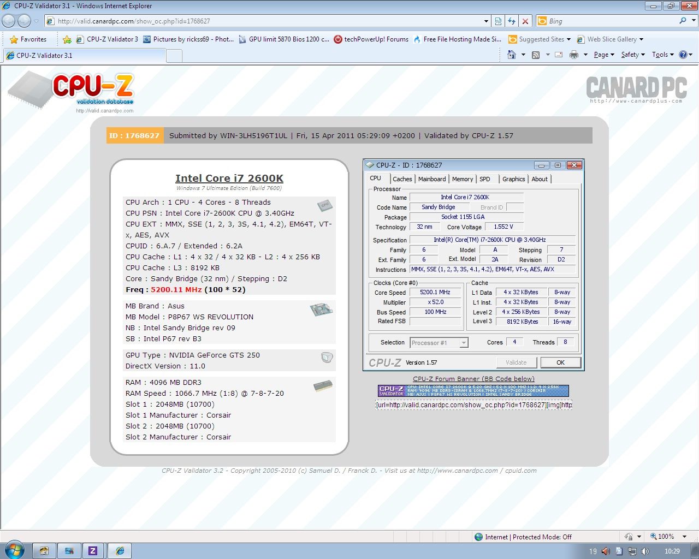Open the Favorites star button

[x=28, y=39]
